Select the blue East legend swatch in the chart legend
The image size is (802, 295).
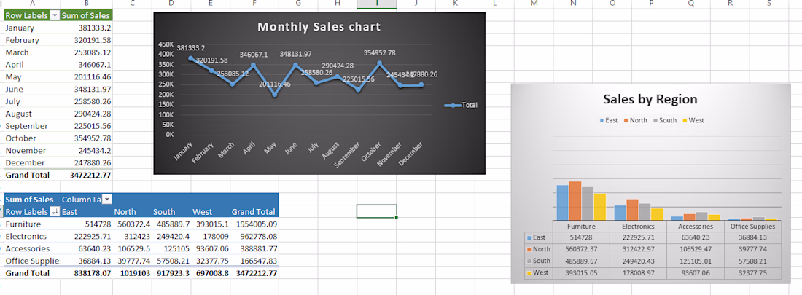pos(601,121)
